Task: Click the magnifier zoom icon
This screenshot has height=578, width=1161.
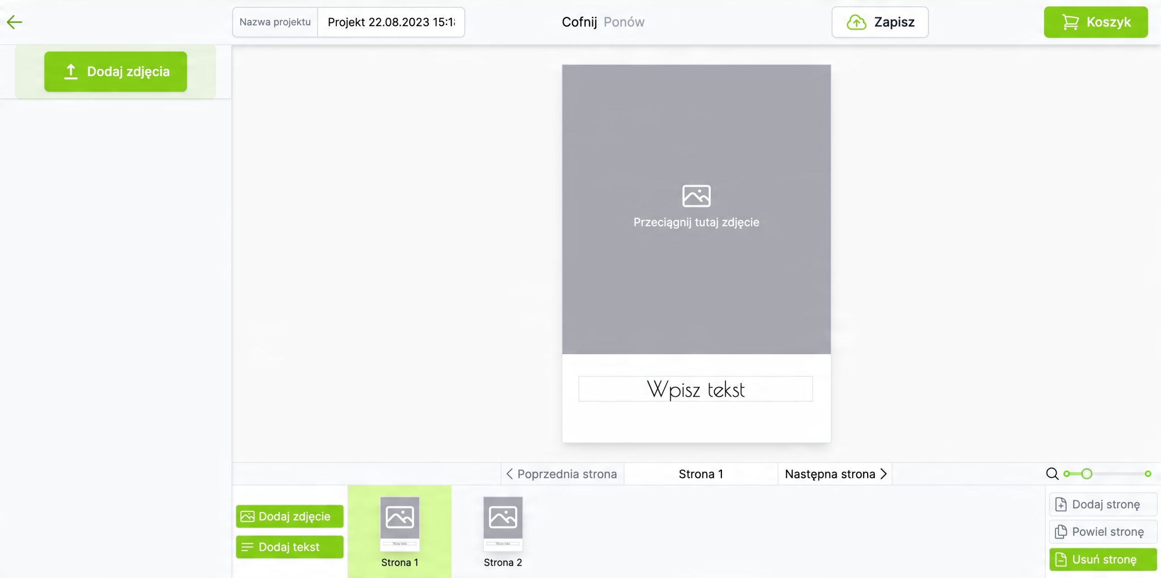Action: [1052, 474]
